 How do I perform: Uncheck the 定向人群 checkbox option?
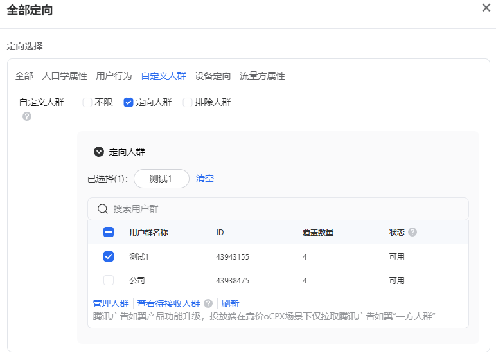click(128, 103)
